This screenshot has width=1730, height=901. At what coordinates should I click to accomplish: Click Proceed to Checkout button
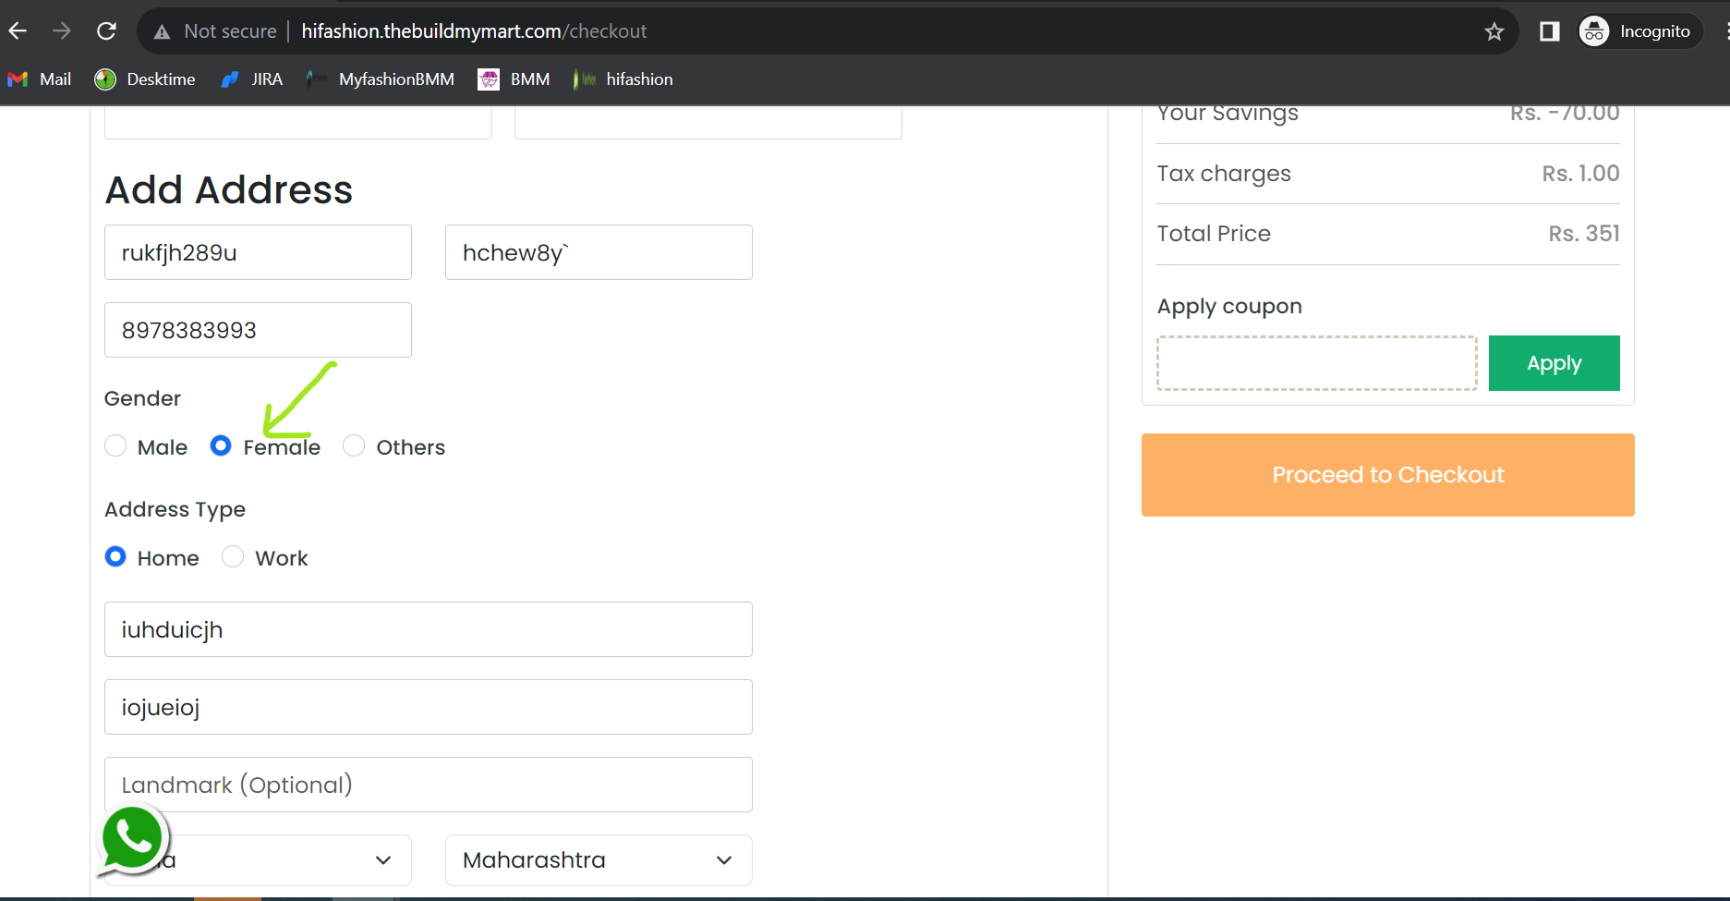click(1388, 475)
